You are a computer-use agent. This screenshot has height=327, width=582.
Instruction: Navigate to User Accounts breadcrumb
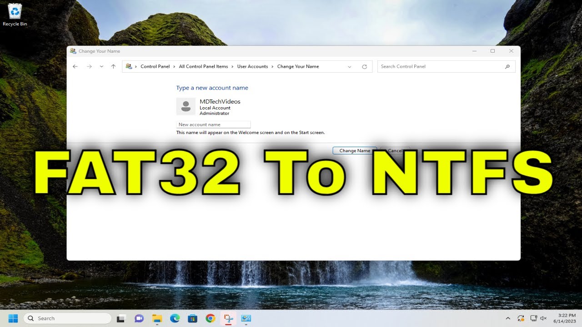tap(252, 66)
